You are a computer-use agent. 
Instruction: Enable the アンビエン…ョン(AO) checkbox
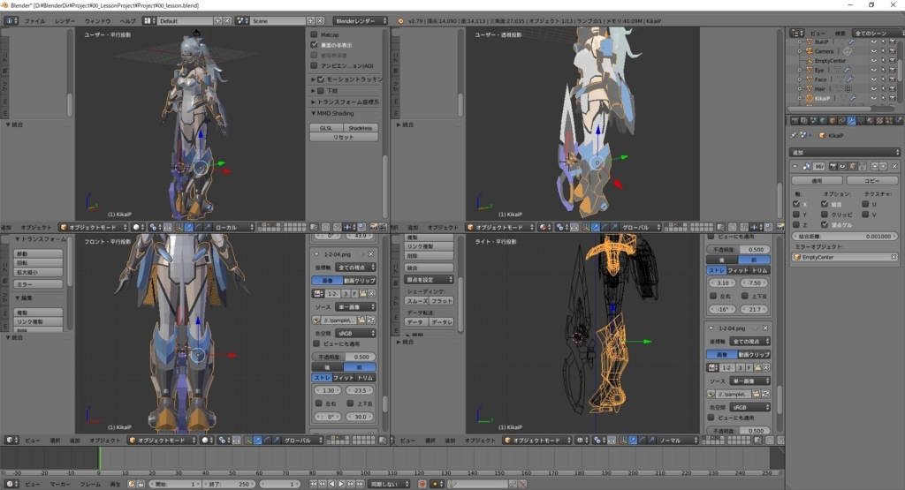314,65
